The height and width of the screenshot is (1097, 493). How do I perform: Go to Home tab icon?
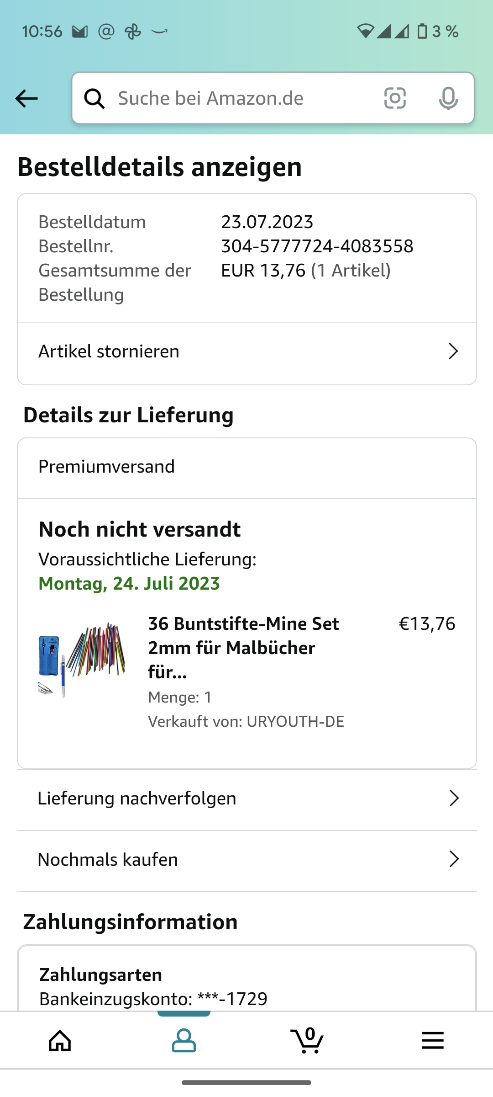tap(60, 1041)
